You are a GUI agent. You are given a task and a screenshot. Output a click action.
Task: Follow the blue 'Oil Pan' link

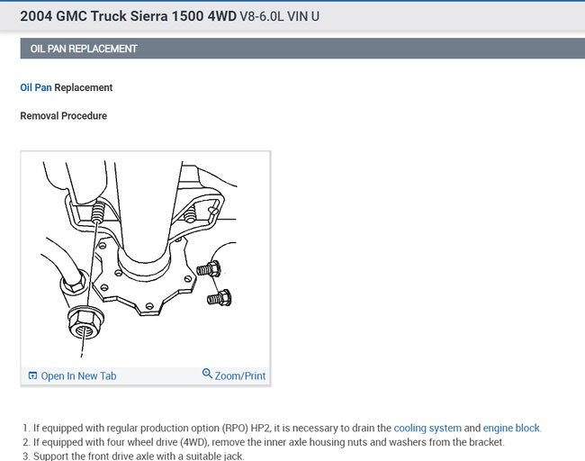(x=36, y=87)
